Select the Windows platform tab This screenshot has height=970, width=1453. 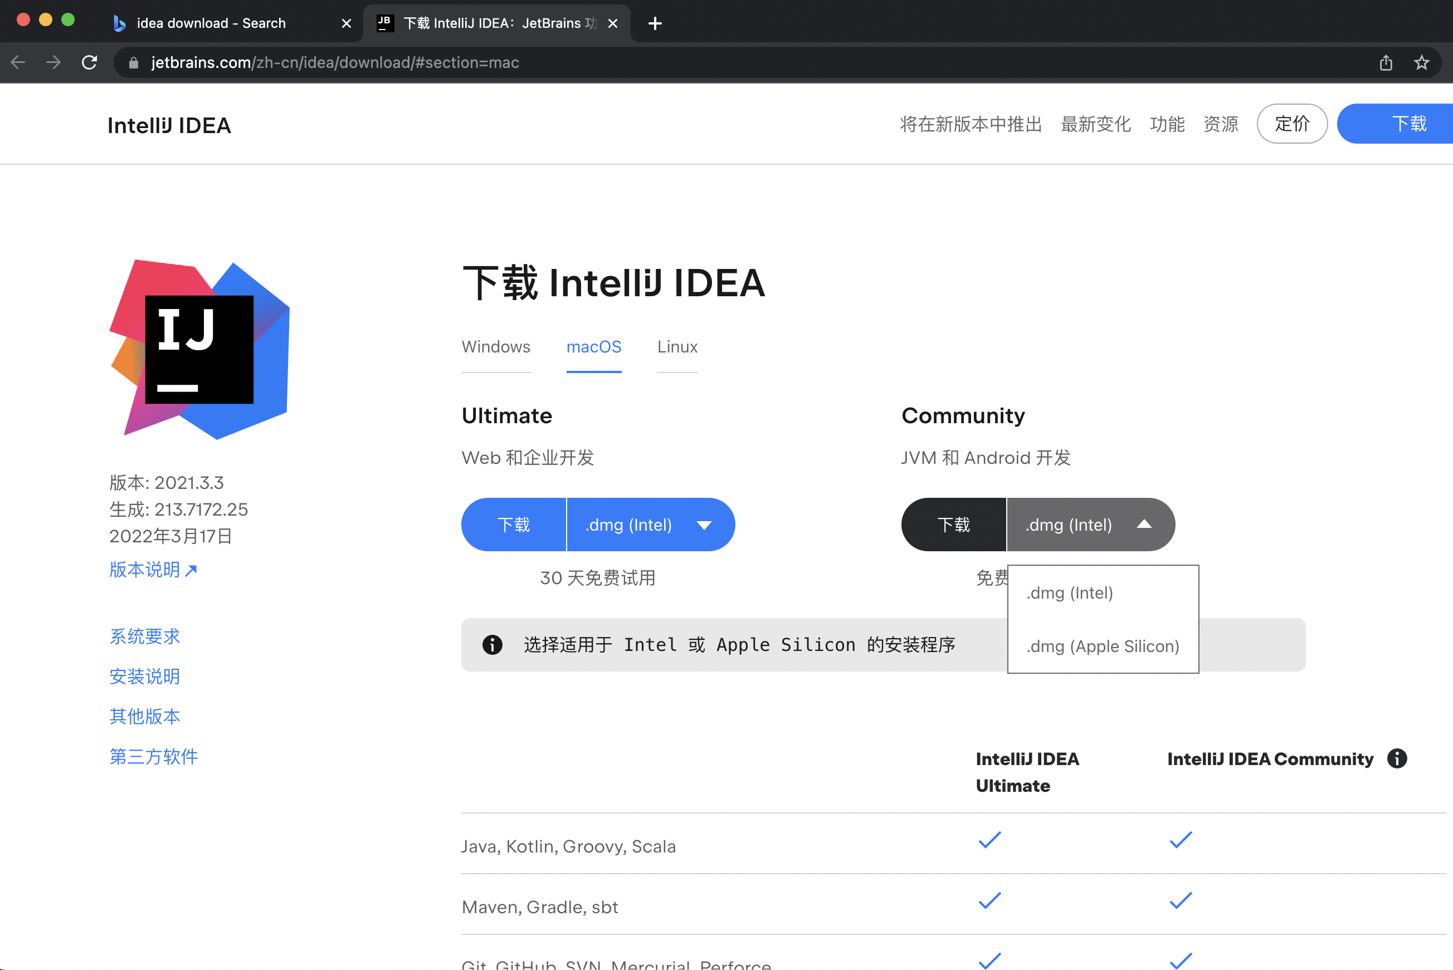click(x=496, y=347)
